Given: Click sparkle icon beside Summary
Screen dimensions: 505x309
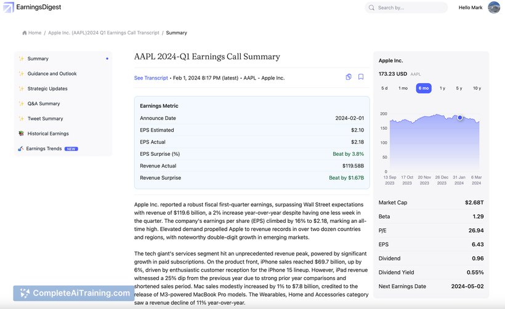Looking at the screenshot, I should [22, 58].
